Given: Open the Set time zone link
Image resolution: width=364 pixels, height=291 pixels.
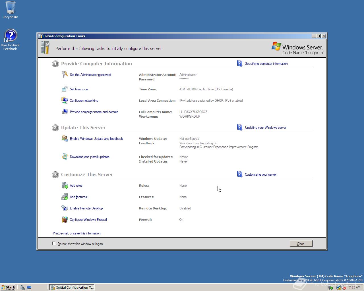Looking at the screenshot, I should [79, 89].
